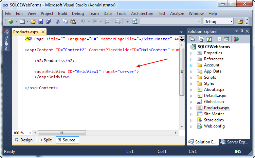Switch to Source view
Viewport: 255px width, 158px height.
coord(67,140)
